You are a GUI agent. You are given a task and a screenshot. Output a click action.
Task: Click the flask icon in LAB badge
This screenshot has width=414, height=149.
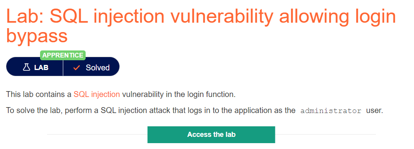(26, 67)
